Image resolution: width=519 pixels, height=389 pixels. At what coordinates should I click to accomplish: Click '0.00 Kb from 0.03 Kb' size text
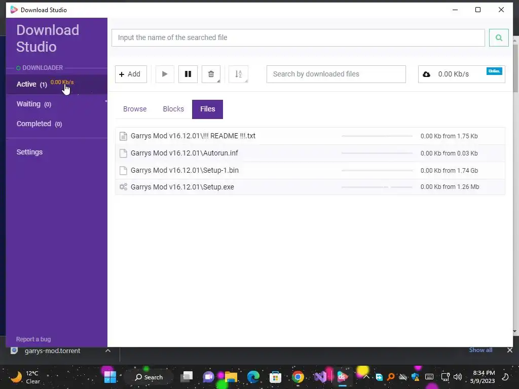click(x=449, y=153)
